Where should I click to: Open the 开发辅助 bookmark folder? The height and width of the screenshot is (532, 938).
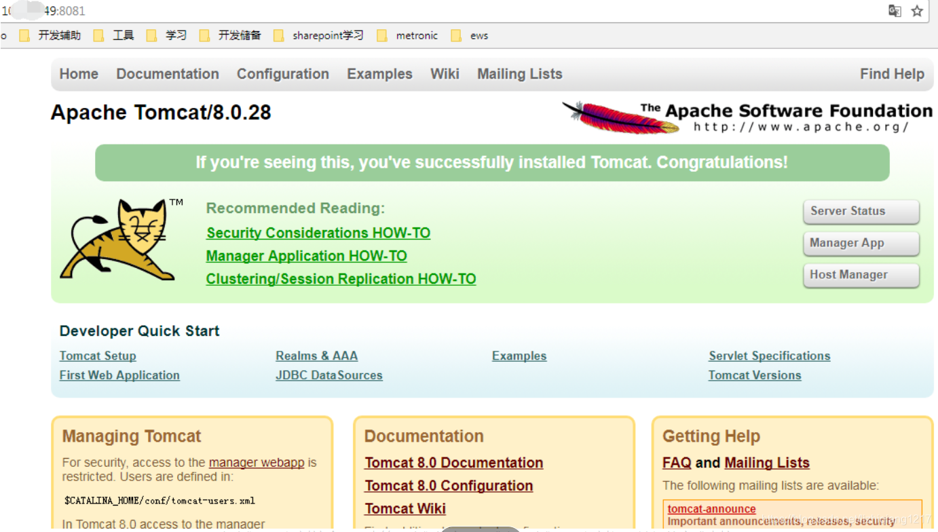click(x=50, y=35)
